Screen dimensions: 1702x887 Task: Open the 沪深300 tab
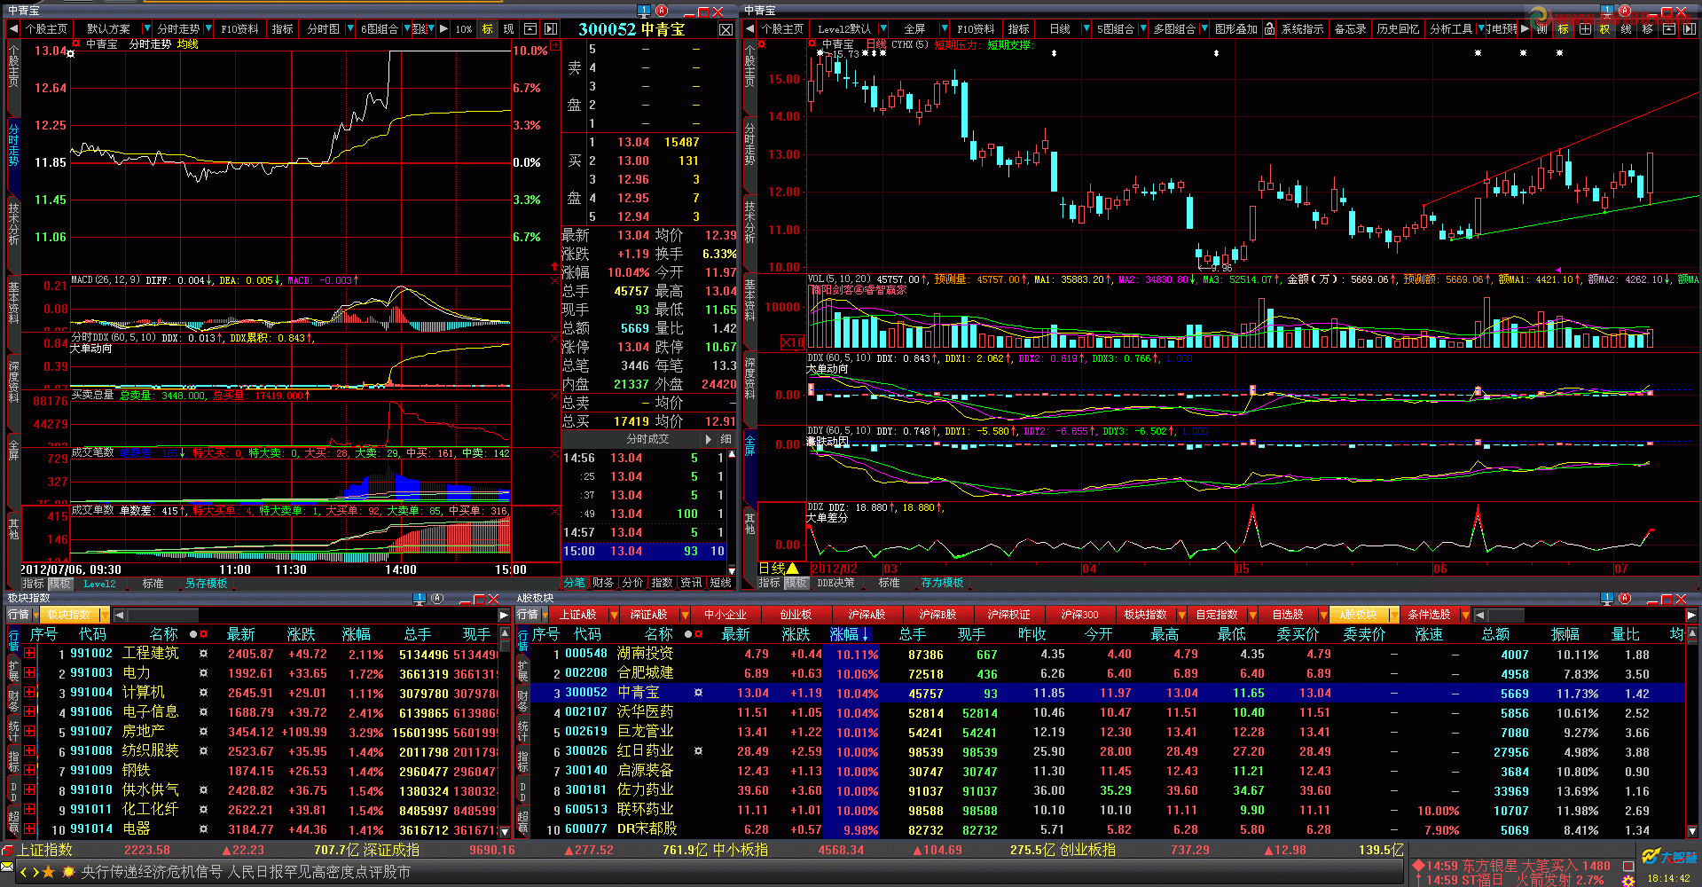click(x=1079, y=615)
